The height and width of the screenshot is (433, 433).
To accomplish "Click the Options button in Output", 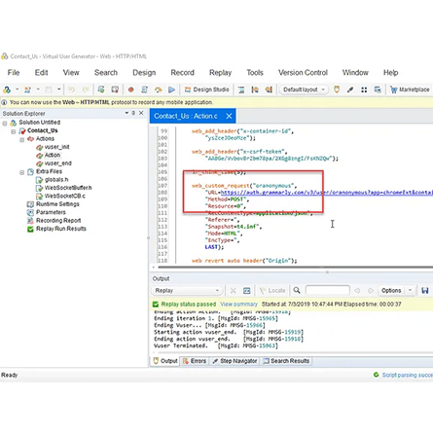I will point(391,290).
